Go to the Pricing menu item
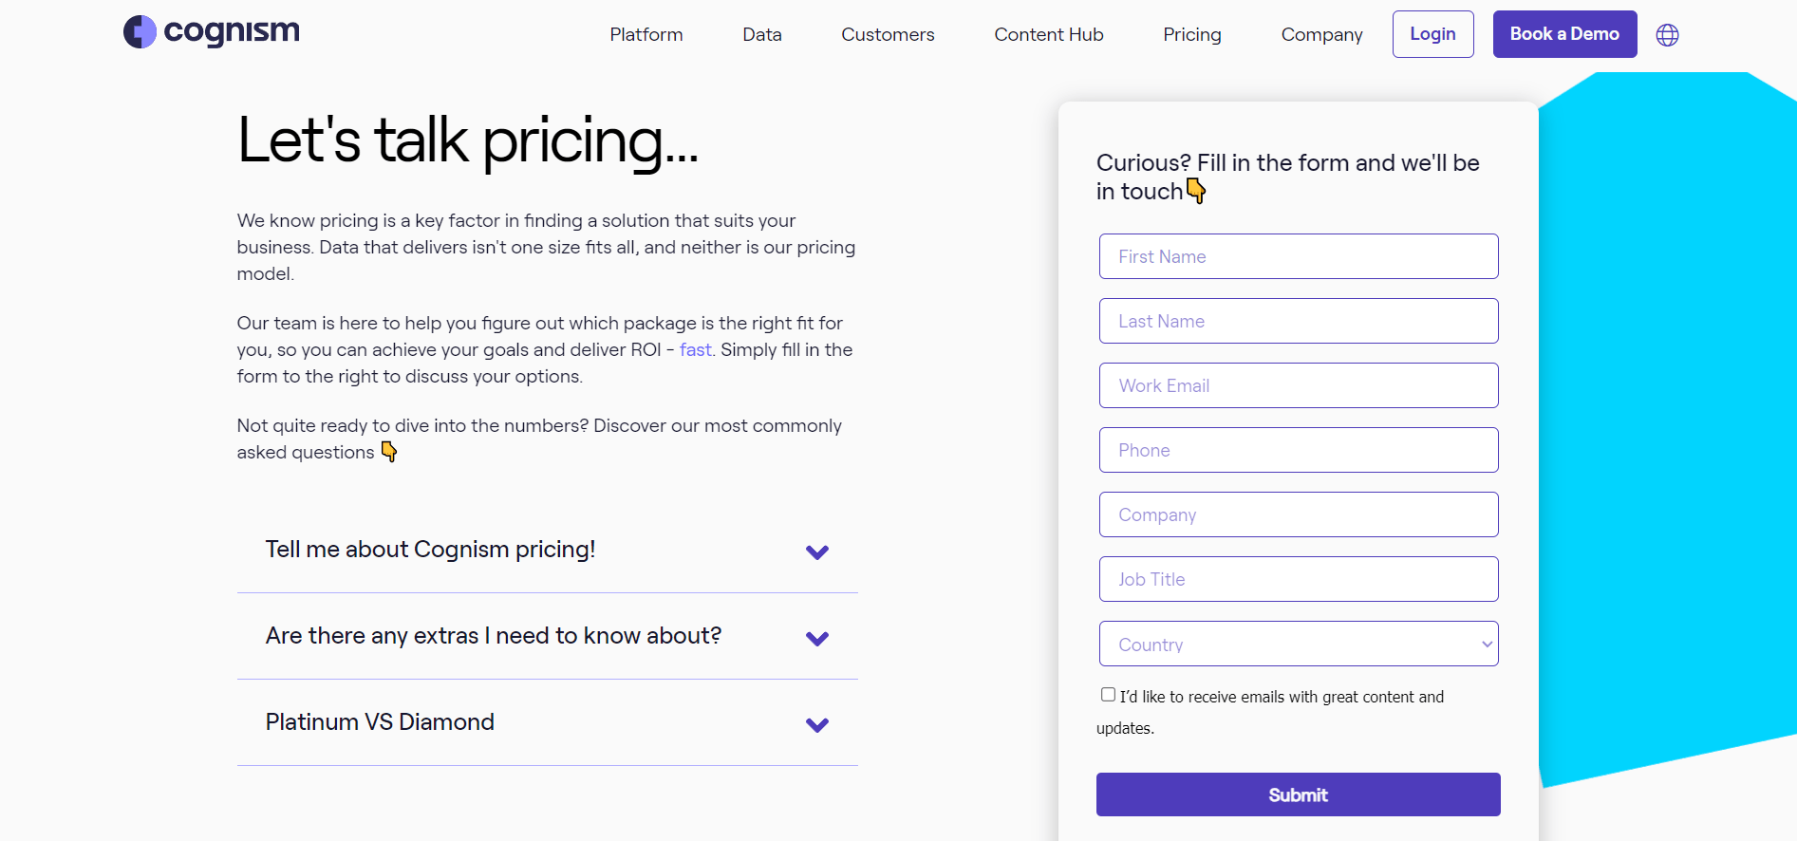 1191,35
